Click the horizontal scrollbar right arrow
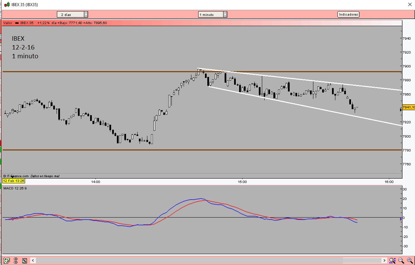This screenshot has height=265, width=415. tap(384, 261)
